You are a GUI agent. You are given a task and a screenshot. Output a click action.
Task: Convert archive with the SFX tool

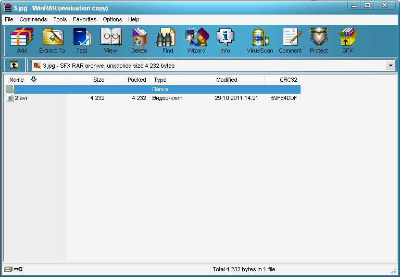[x=347, y=40]
